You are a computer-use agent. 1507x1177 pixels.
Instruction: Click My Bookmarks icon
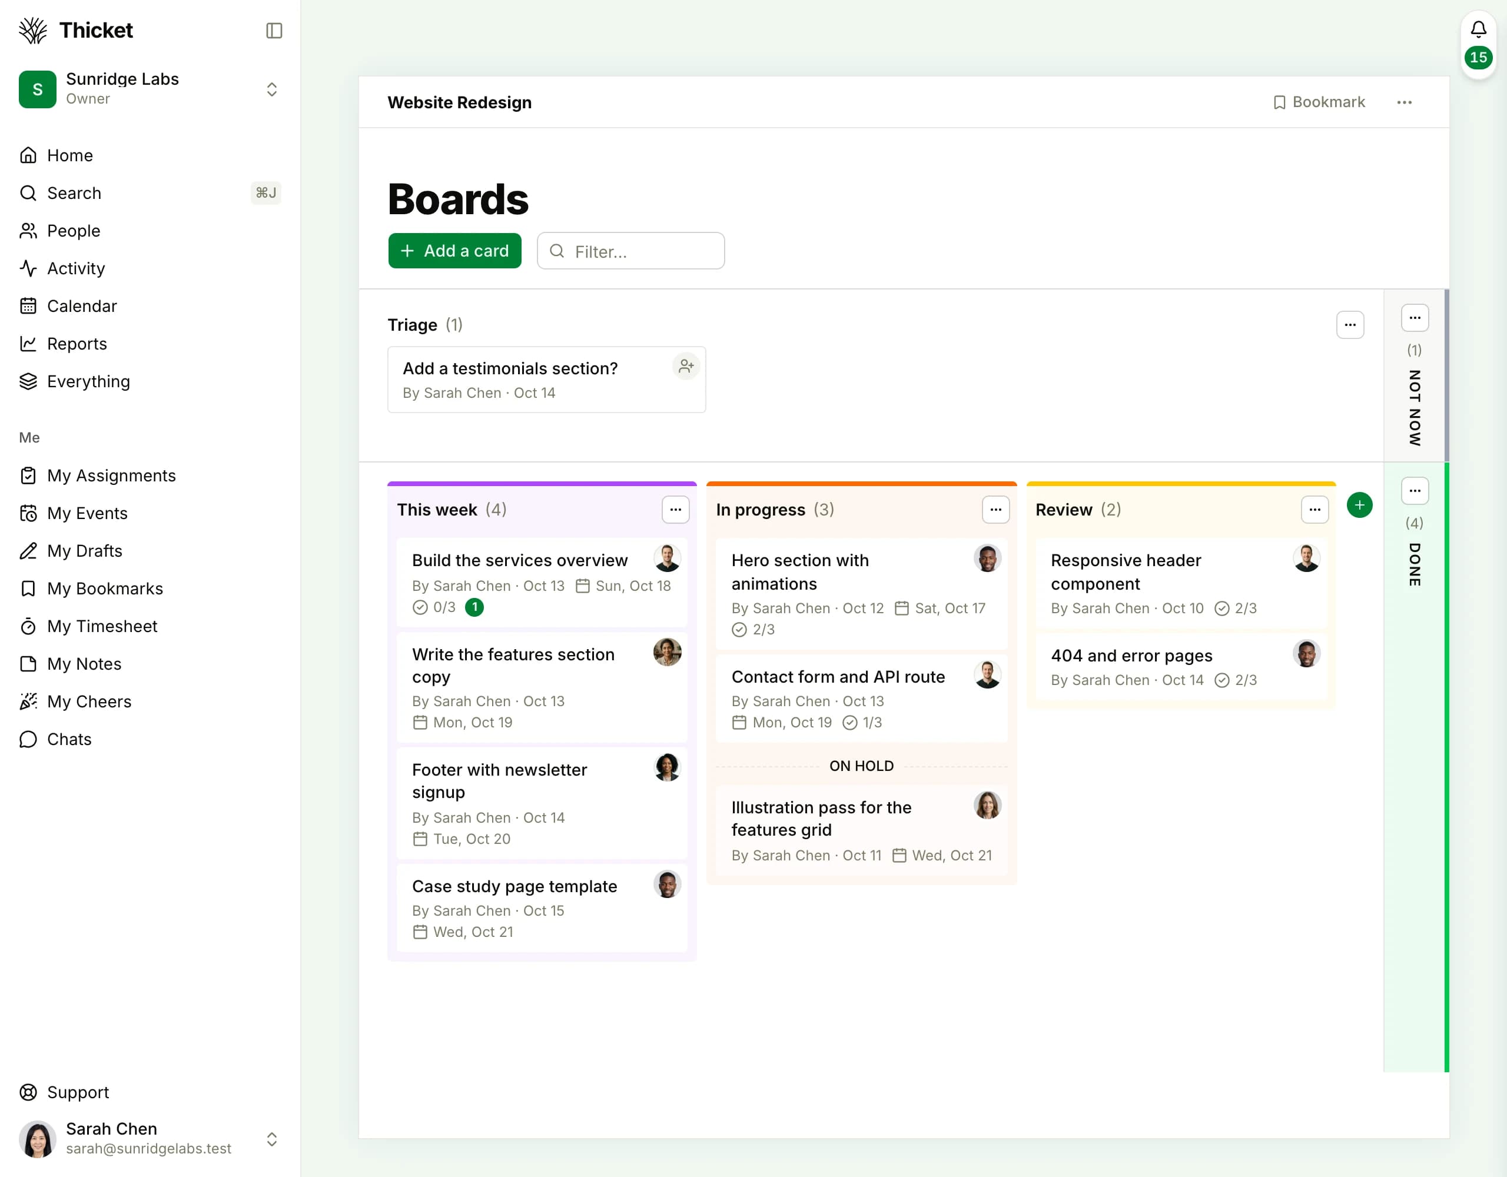[x=28, y=588]
